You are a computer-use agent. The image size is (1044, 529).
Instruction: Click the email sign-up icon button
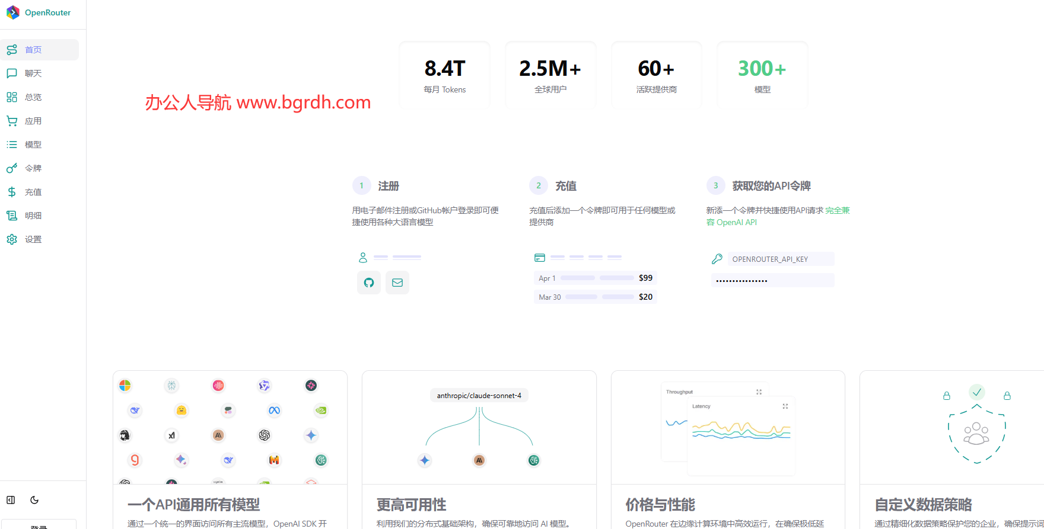tap(397, 283)
